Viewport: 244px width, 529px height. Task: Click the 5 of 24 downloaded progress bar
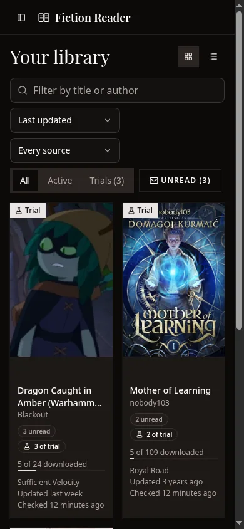[61, 470]
